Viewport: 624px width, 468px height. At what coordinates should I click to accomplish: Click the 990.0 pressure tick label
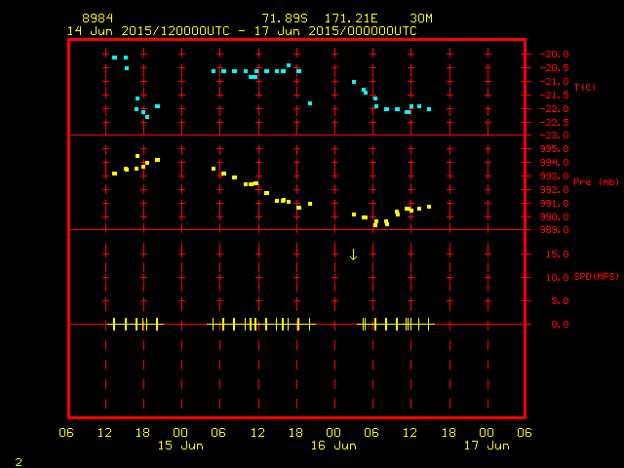(555, 217)
